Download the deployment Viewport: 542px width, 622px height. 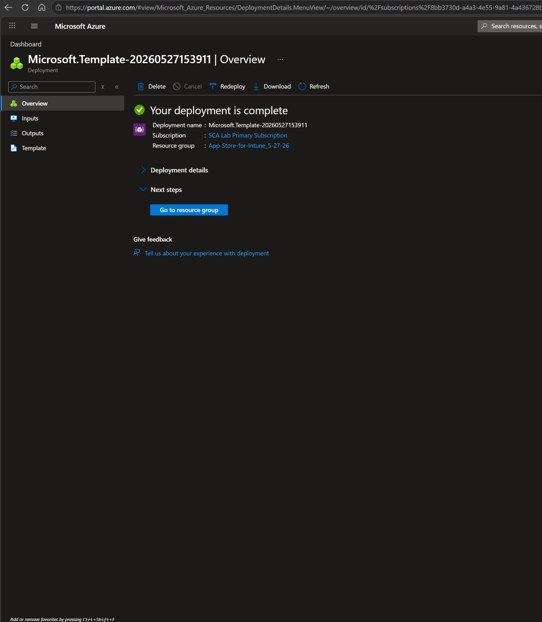point(272,86)
